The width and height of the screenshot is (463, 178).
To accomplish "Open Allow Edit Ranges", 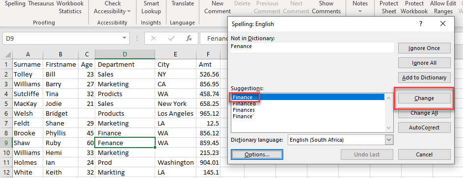I will click(443, 8).
